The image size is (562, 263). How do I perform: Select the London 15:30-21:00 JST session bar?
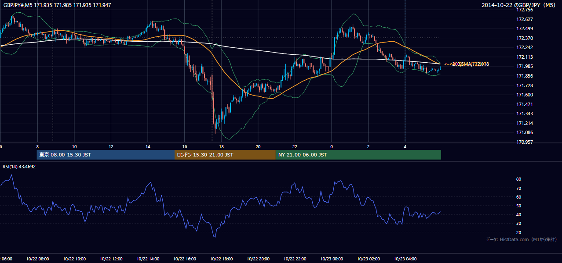(x=225, y=155)
